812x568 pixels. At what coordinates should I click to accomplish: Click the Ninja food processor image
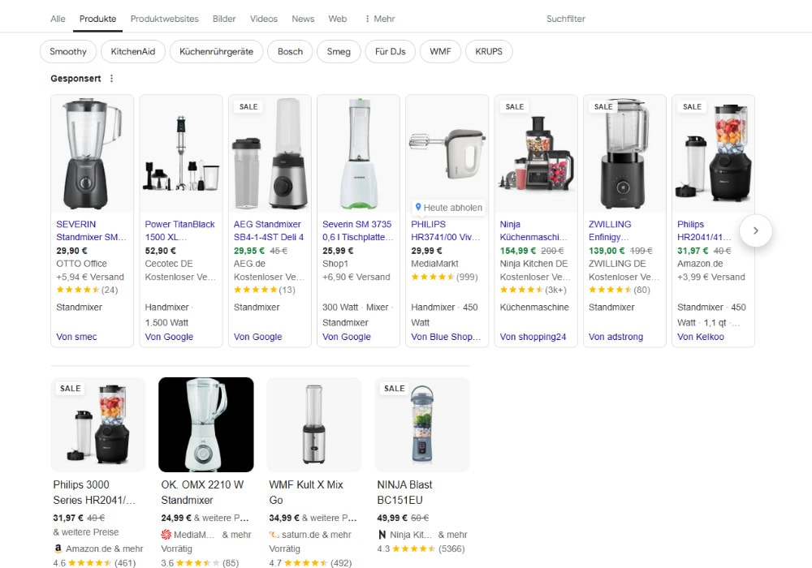(536, 153)
